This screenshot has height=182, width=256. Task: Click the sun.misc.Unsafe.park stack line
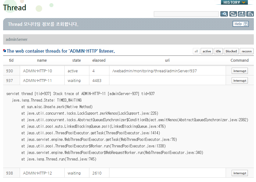click(57, 107)
